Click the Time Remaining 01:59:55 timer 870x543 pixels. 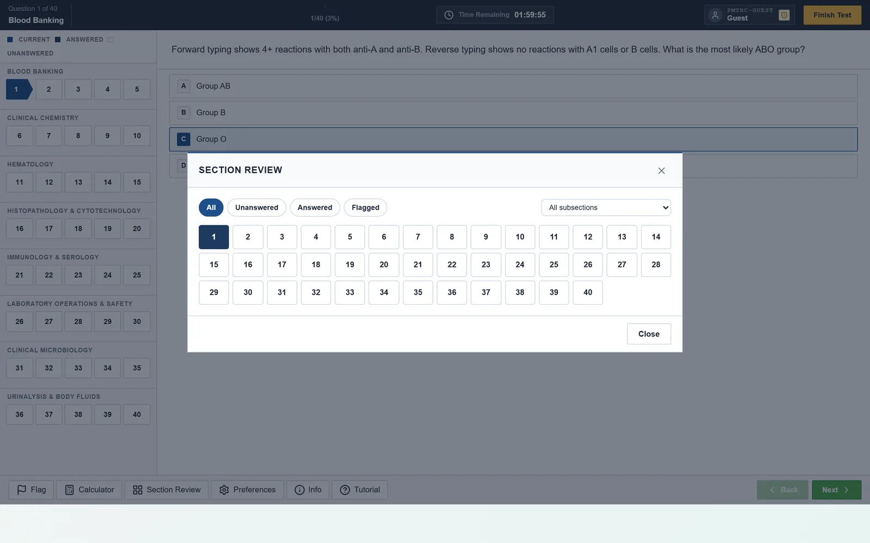495,15
